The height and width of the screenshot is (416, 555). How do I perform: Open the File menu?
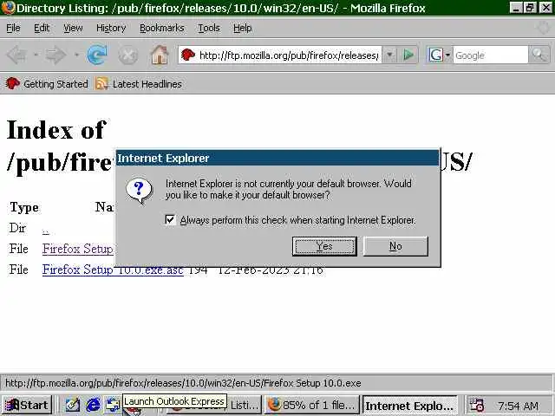pyautogui.click(x=13, y=28)
